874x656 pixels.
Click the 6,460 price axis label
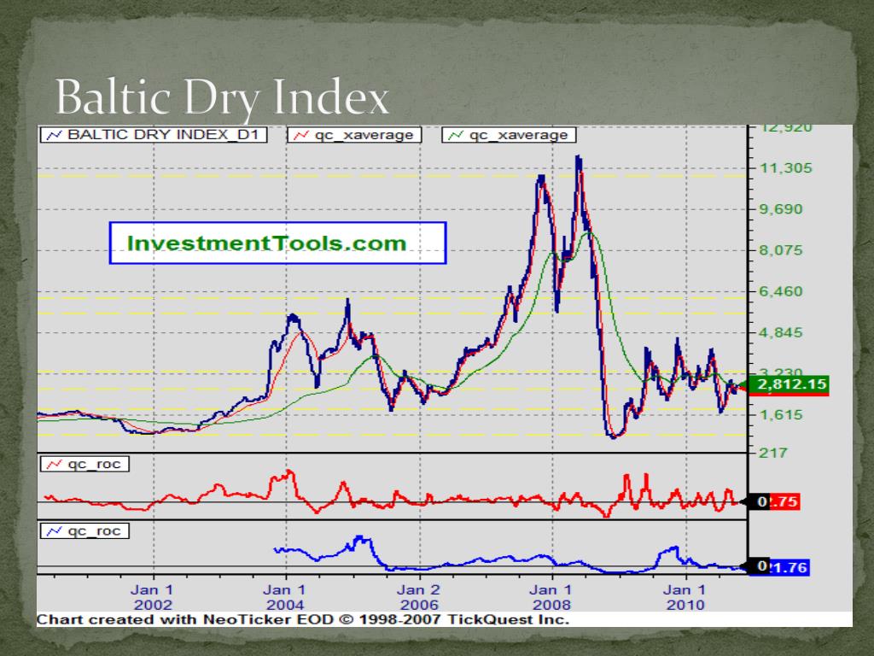pos(781,291)
